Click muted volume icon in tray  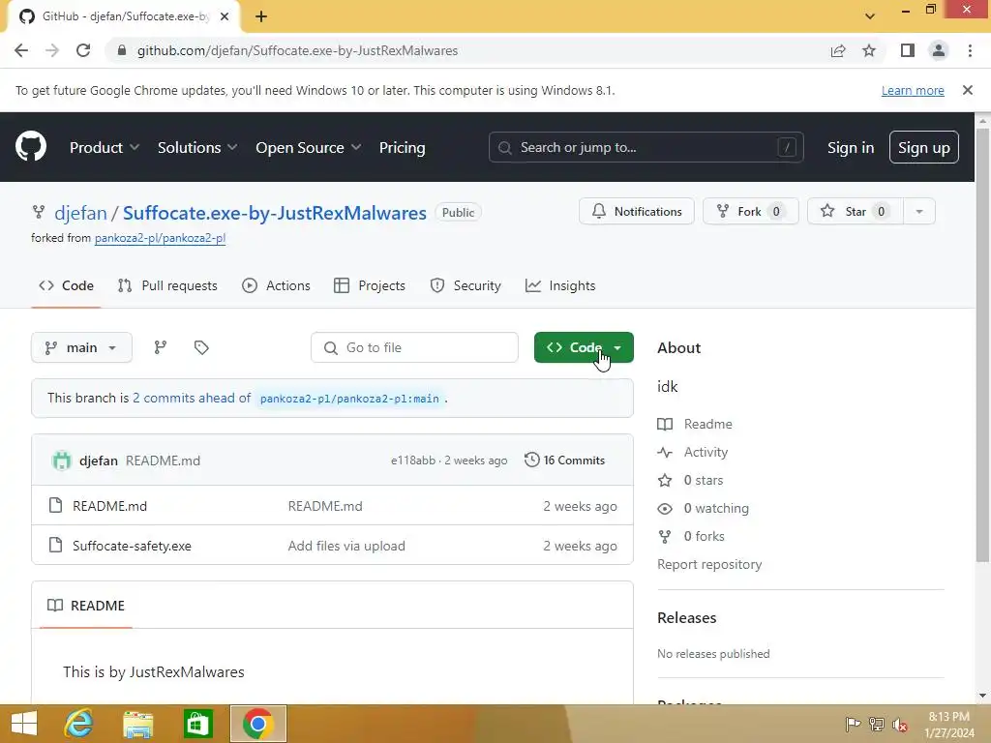pos(900,724)
